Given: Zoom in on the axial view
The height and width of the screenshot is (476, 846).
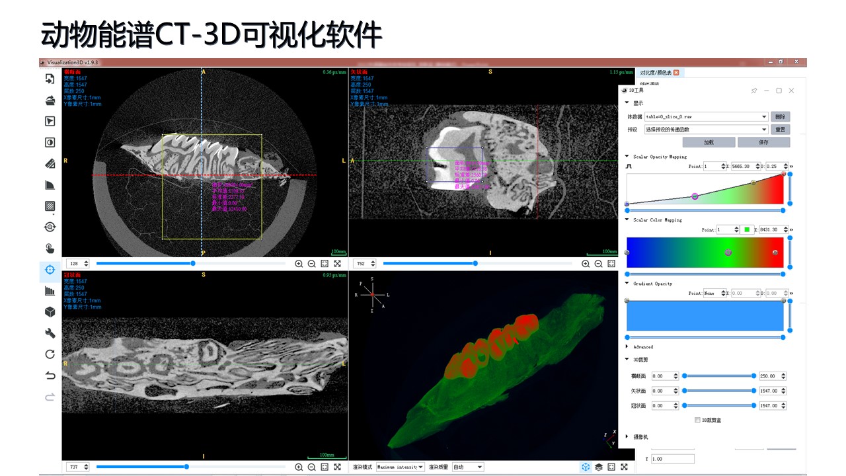Looking at the screenshot, I should (299, 263).
